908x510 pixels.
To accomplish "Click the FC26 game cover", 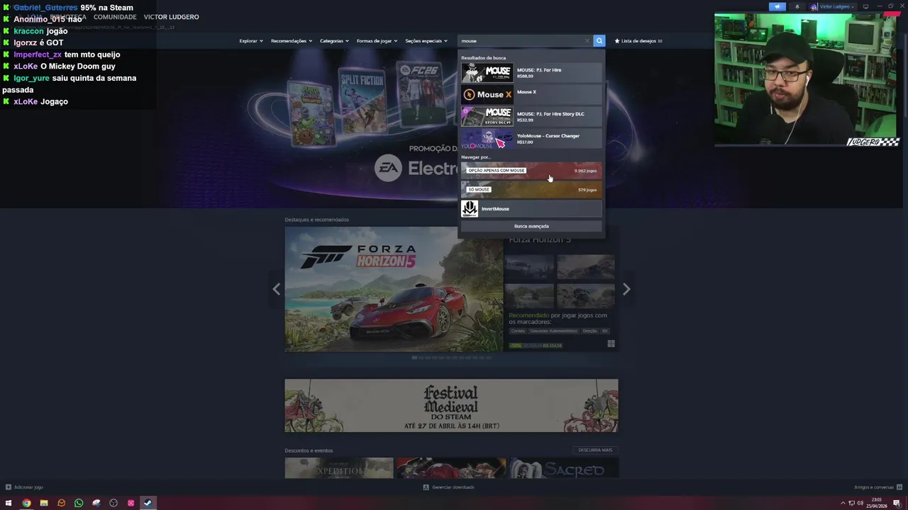I will (422, 94).
